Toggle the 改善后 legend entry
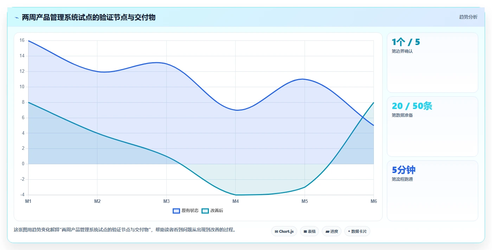 click(x=212, y=211)
